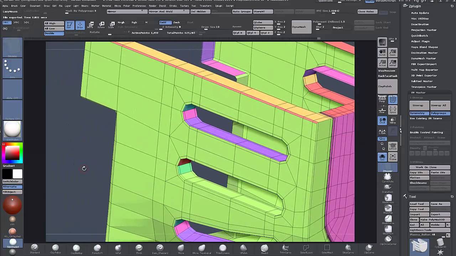Toggle Z axis symmetry >Z<
The image size is (456, 256).
26,23
